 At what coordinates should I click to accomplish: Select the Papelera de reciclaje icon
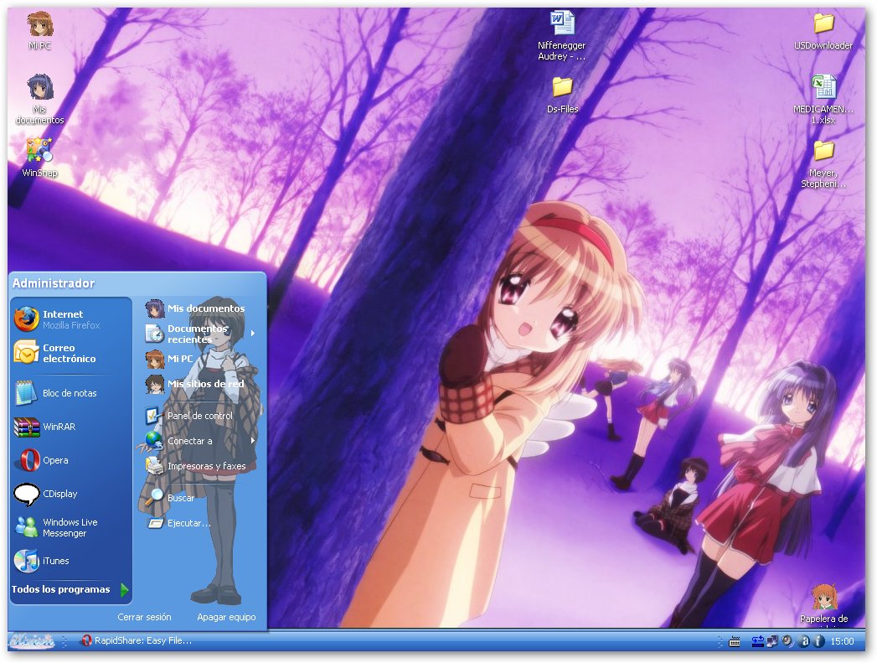[x=824, y=603]
